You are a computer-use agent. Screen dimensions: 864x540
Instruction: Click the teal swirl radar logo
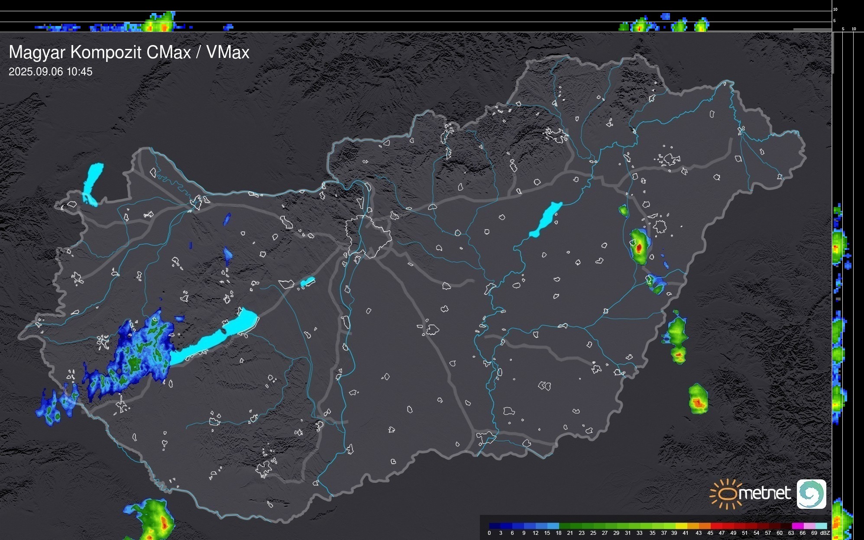tap(811, 494)
